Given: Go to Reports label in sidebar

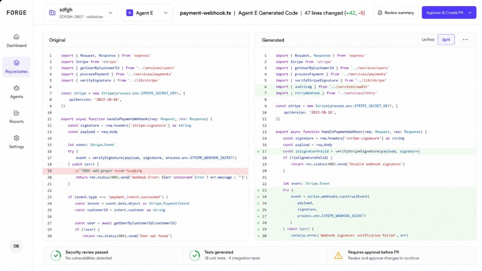Looking at the screenshot, I should pyautogui.click(x=16, y=121).
